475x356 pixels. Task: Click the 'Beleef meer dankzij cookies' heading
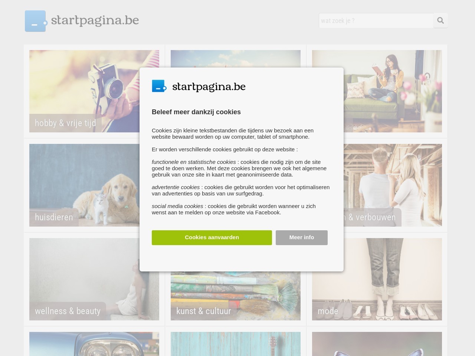[196, 112]
